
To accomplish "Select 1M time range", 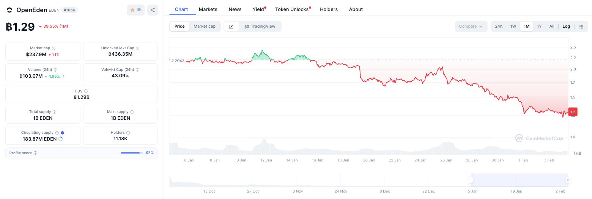I will click(x=526, y=26).
